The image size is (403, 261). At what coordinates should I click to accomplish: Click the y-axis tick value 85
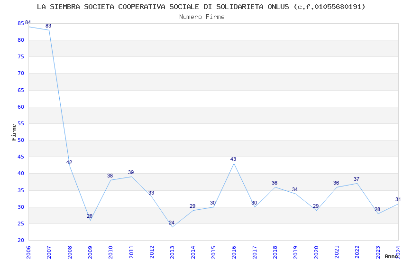tap(20, 23)
